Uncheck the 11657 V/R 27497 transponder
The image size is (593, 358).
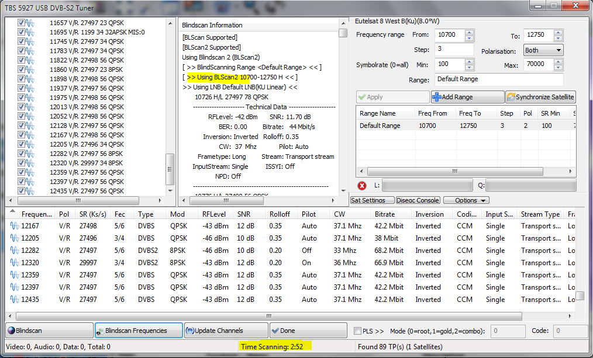(21, 23)
